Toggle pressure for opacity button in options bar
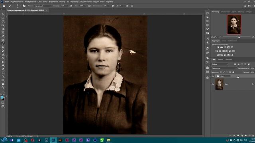The width and height of the screenshot is (255, 143). pyautogui.click(x=71, y=6)
